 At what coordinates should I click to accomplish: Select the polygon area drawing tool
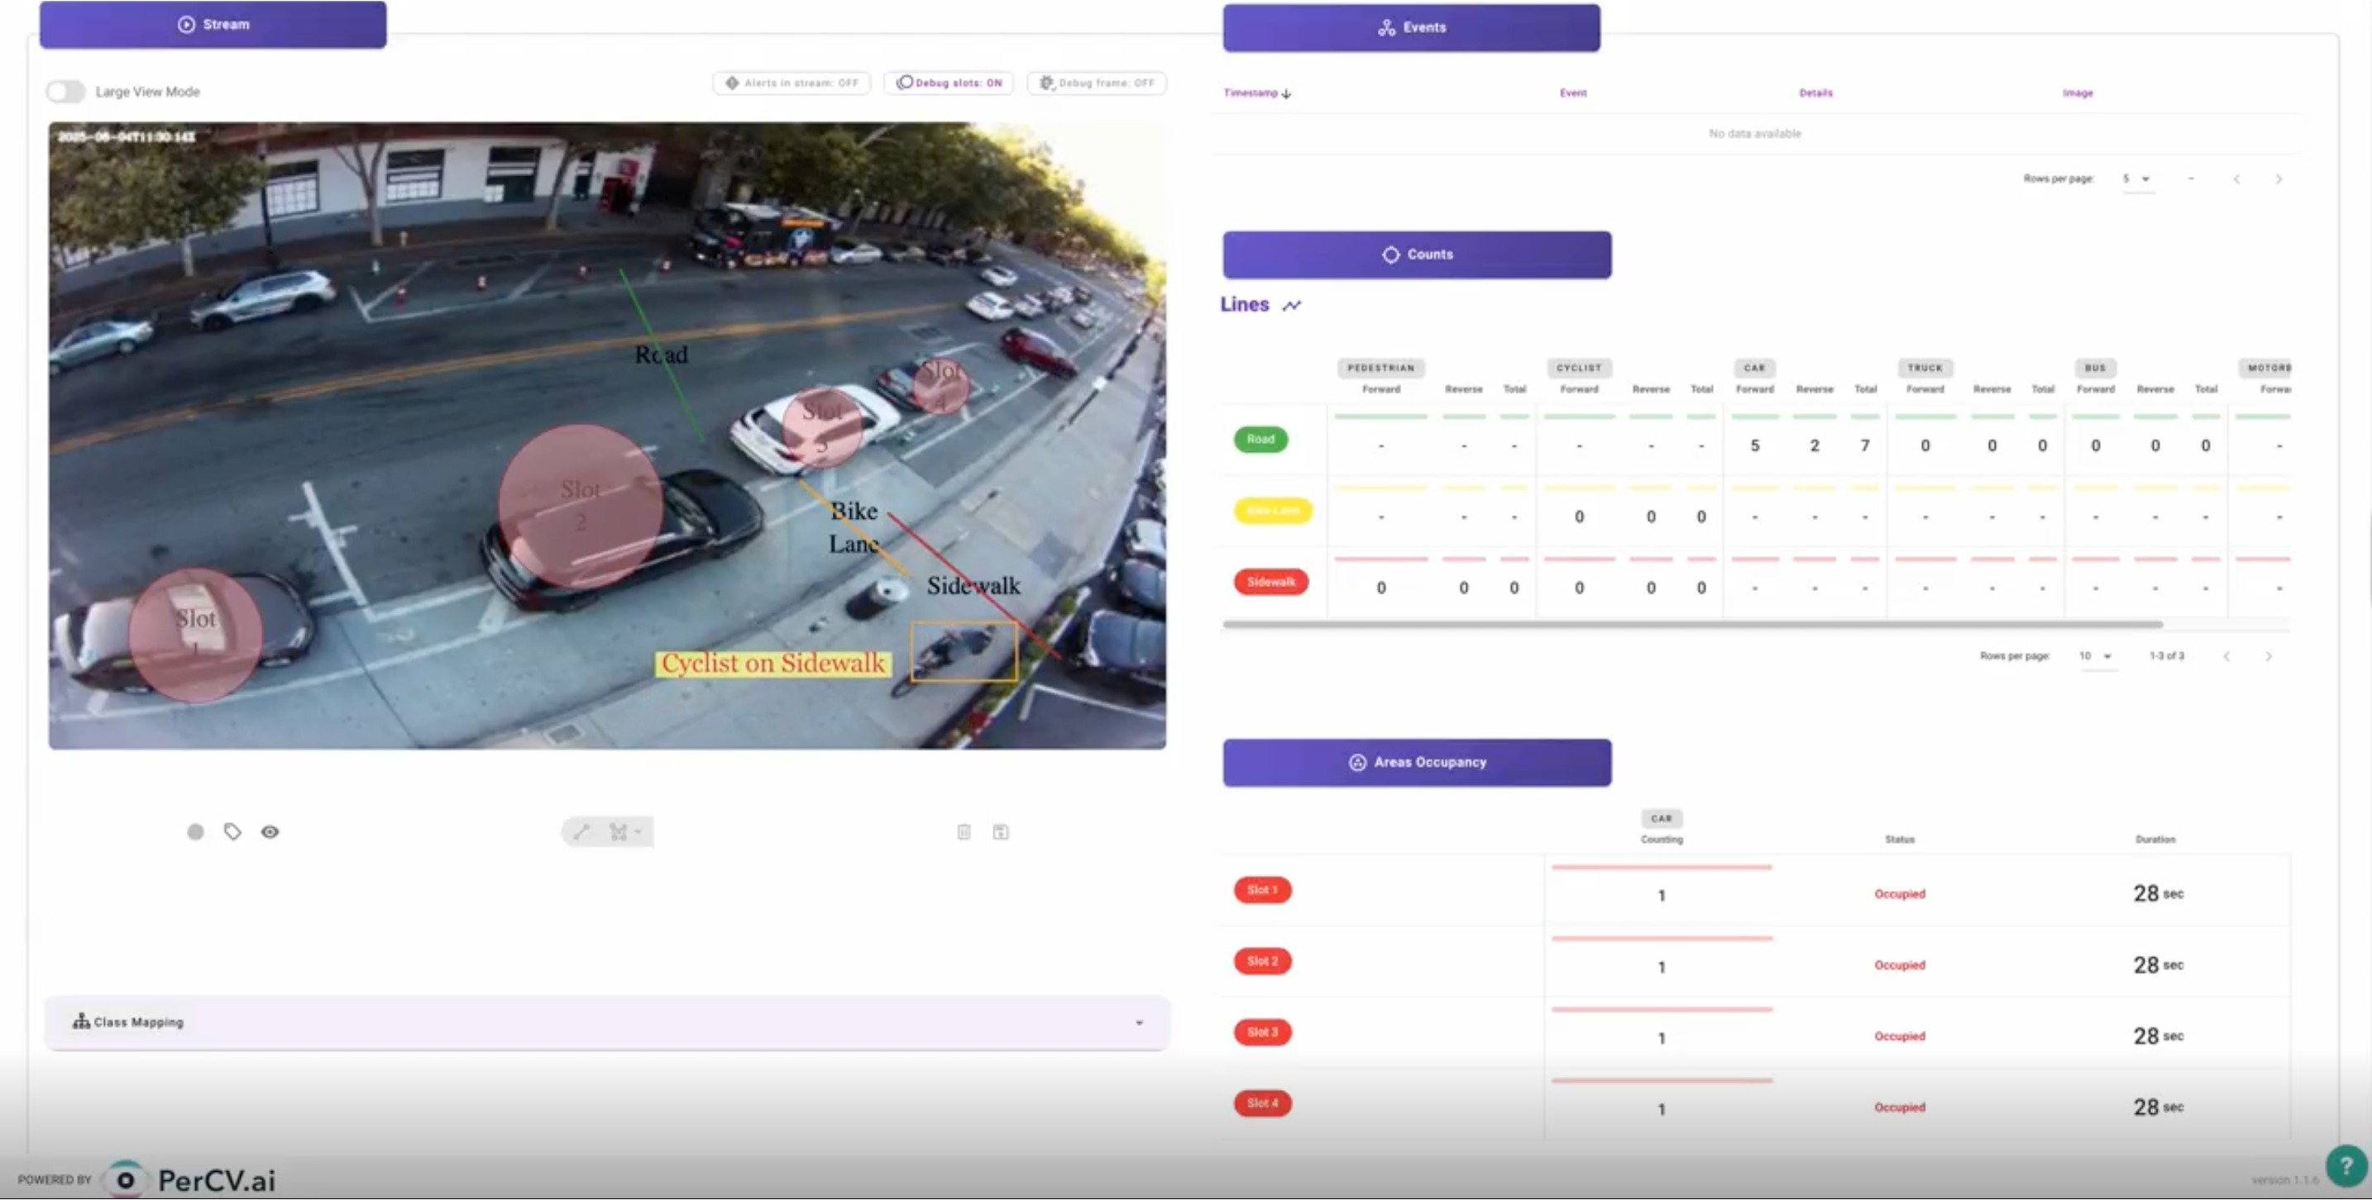point(619,832)
